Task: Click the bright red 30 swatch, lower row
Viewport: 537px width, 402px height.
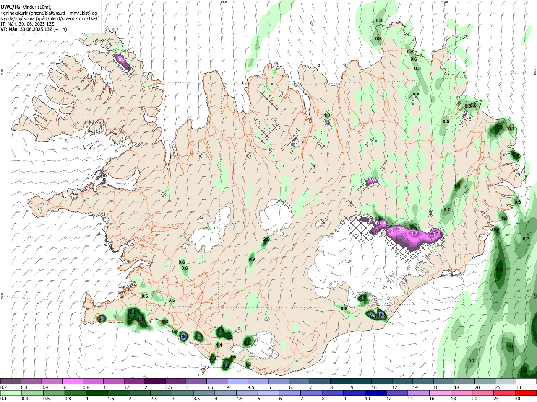Action: point(526,393)
